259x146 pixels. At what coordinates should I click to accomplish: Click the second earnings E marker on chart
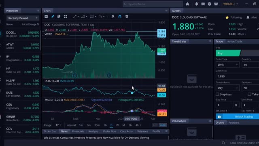coord(109,76)
